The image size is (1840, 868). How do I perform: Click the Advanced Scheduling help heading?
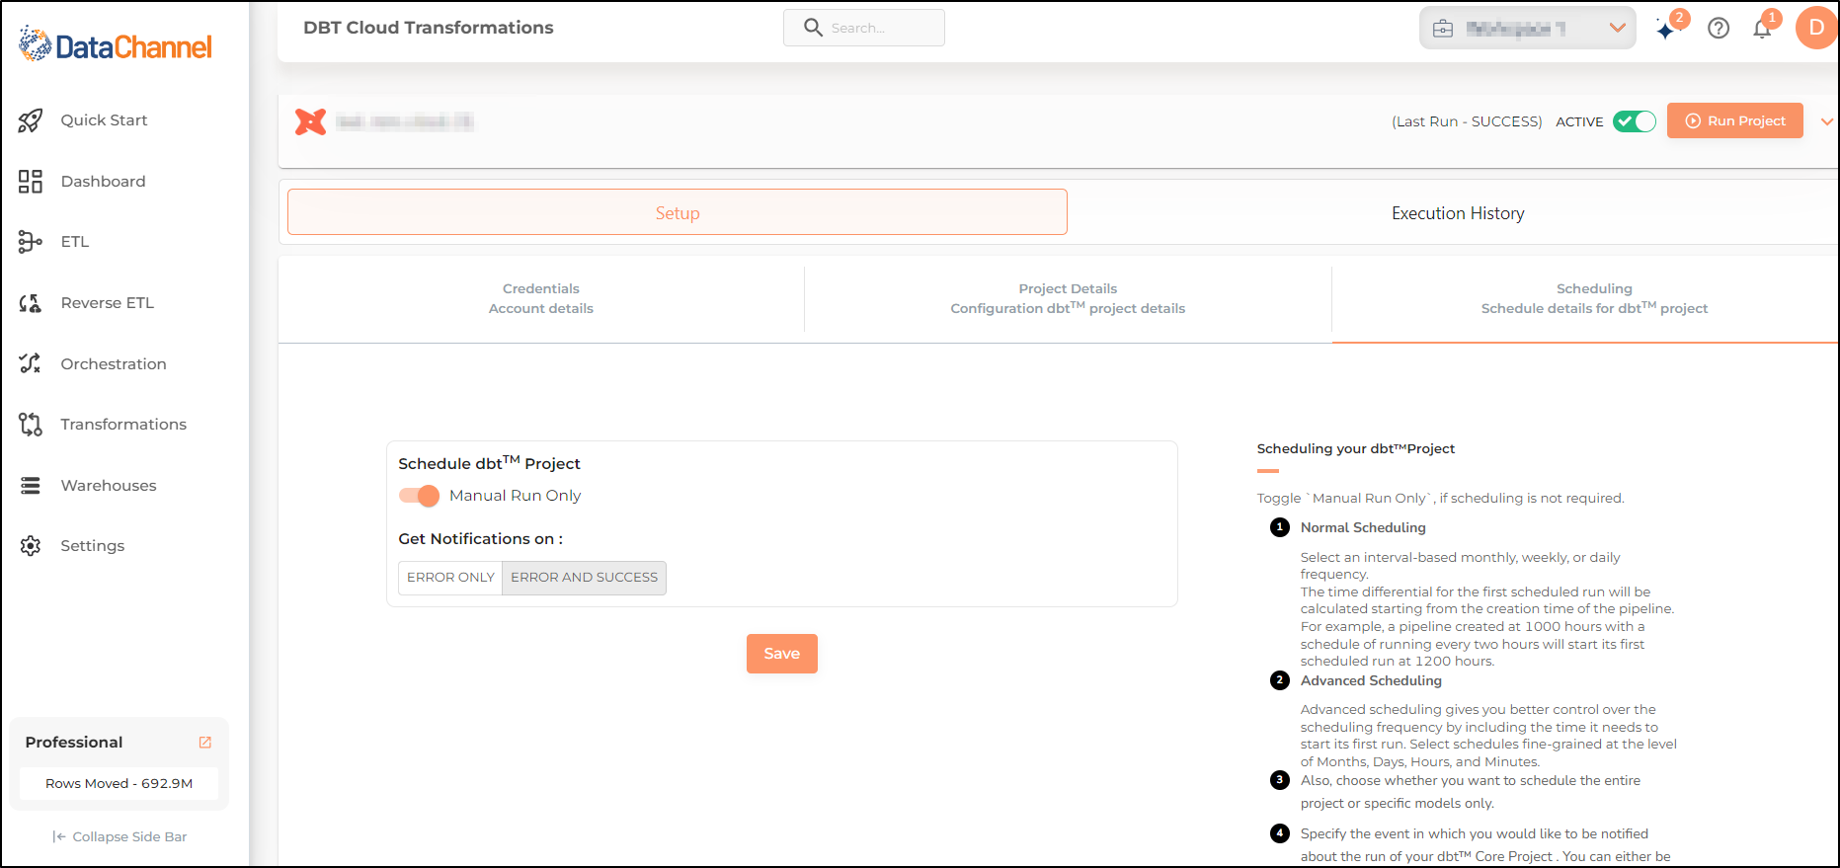coord(1371,680)
